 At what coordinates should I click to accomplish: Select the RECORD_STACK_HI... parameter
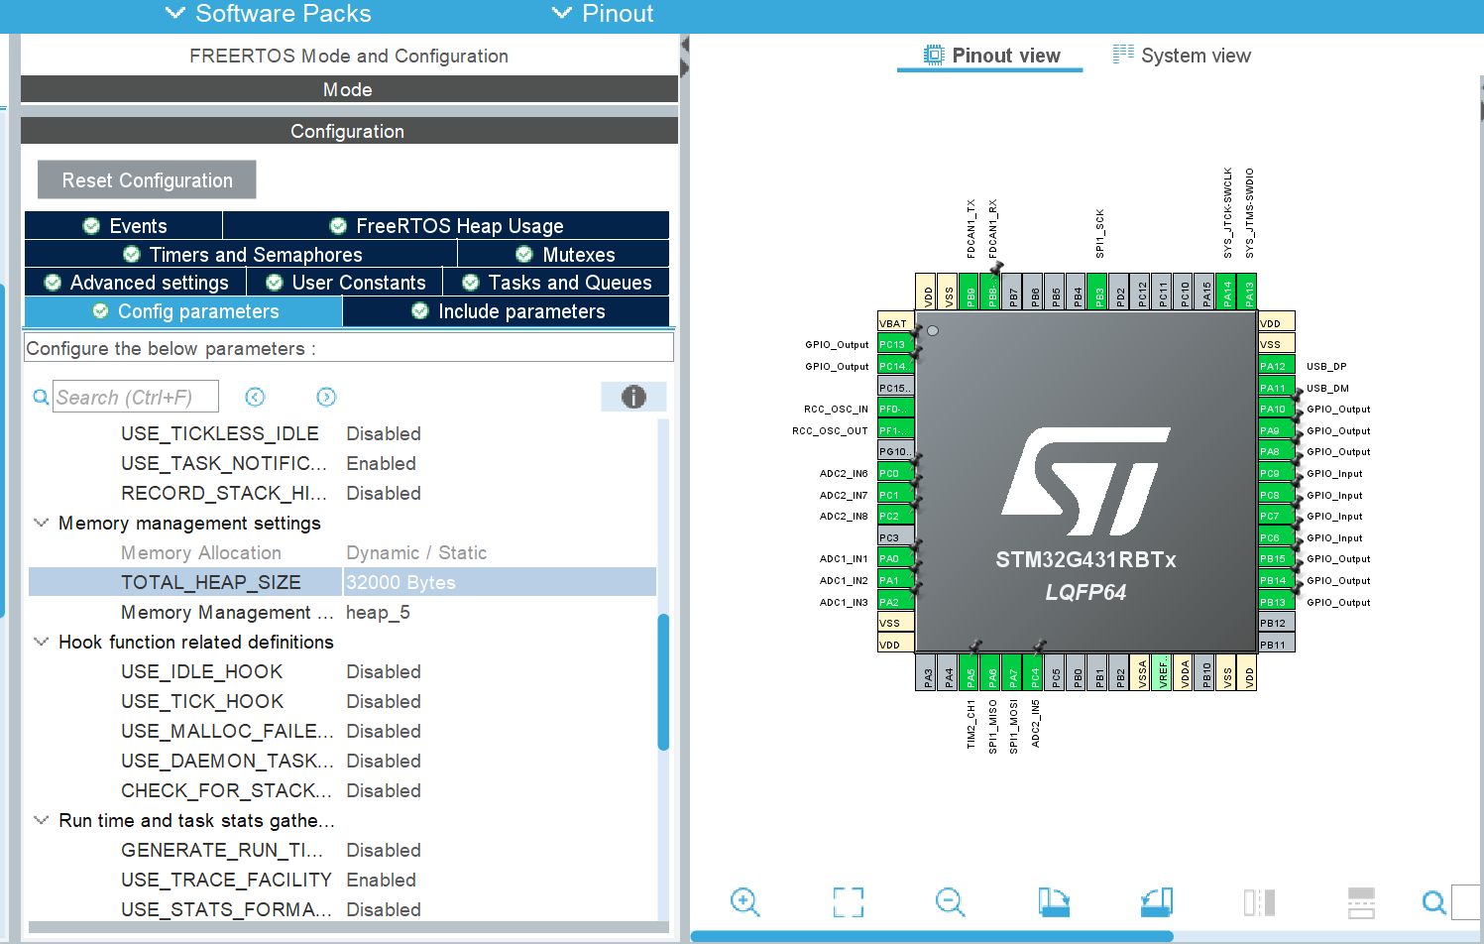point(224,493)
